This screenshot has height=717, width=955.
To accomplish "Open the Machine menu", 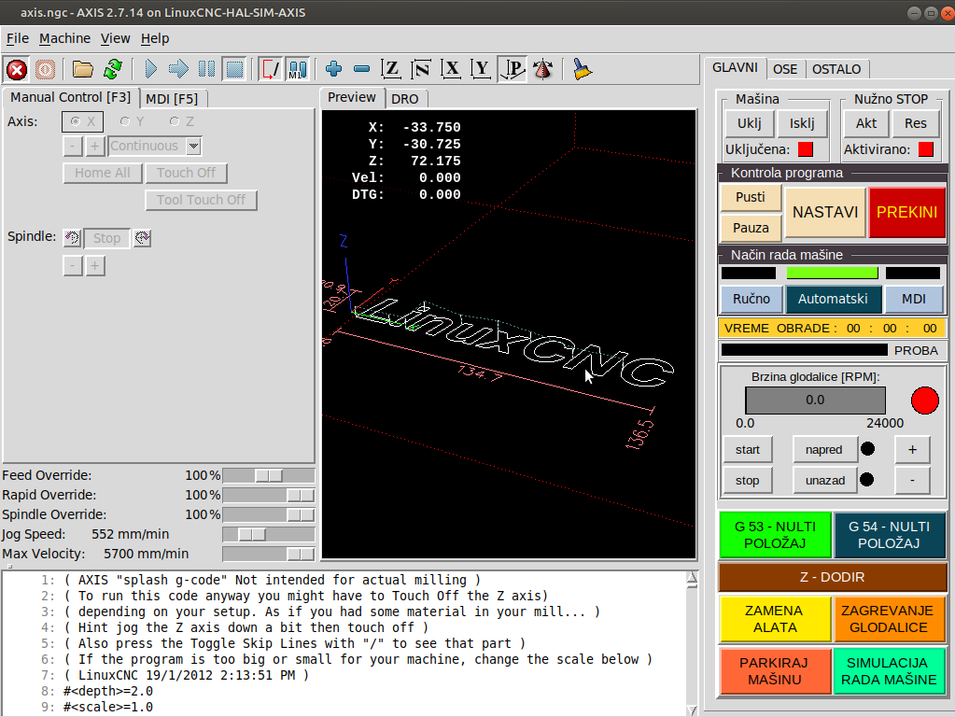I will [x=64, y=38].
